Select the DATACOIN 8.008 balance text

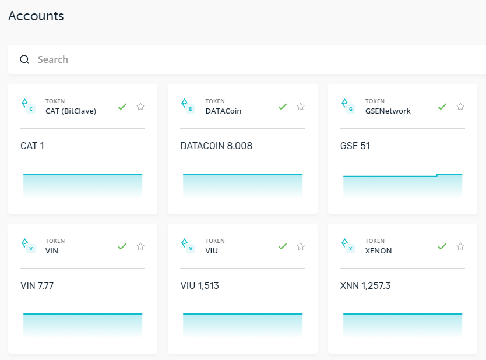click(x=216, y=146)
